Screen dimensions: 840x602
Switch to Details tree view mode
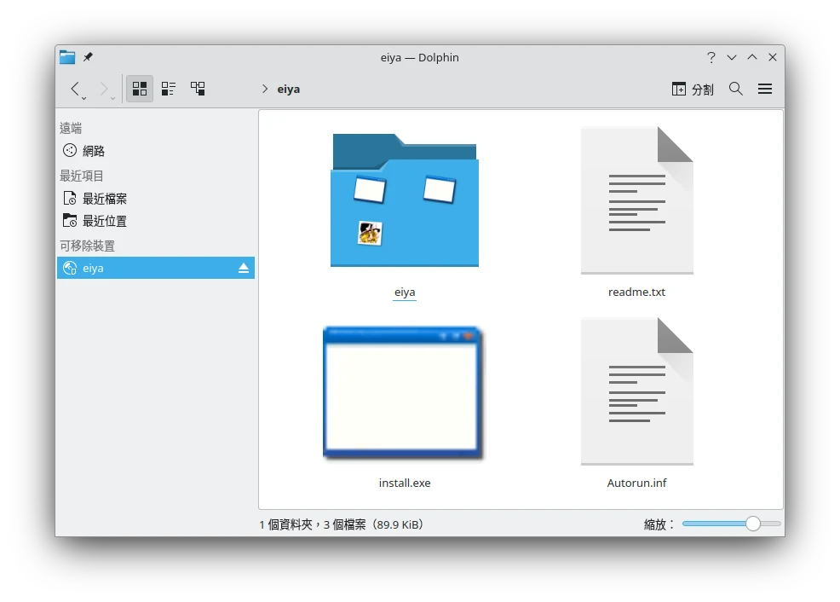(x=198, y=89)
